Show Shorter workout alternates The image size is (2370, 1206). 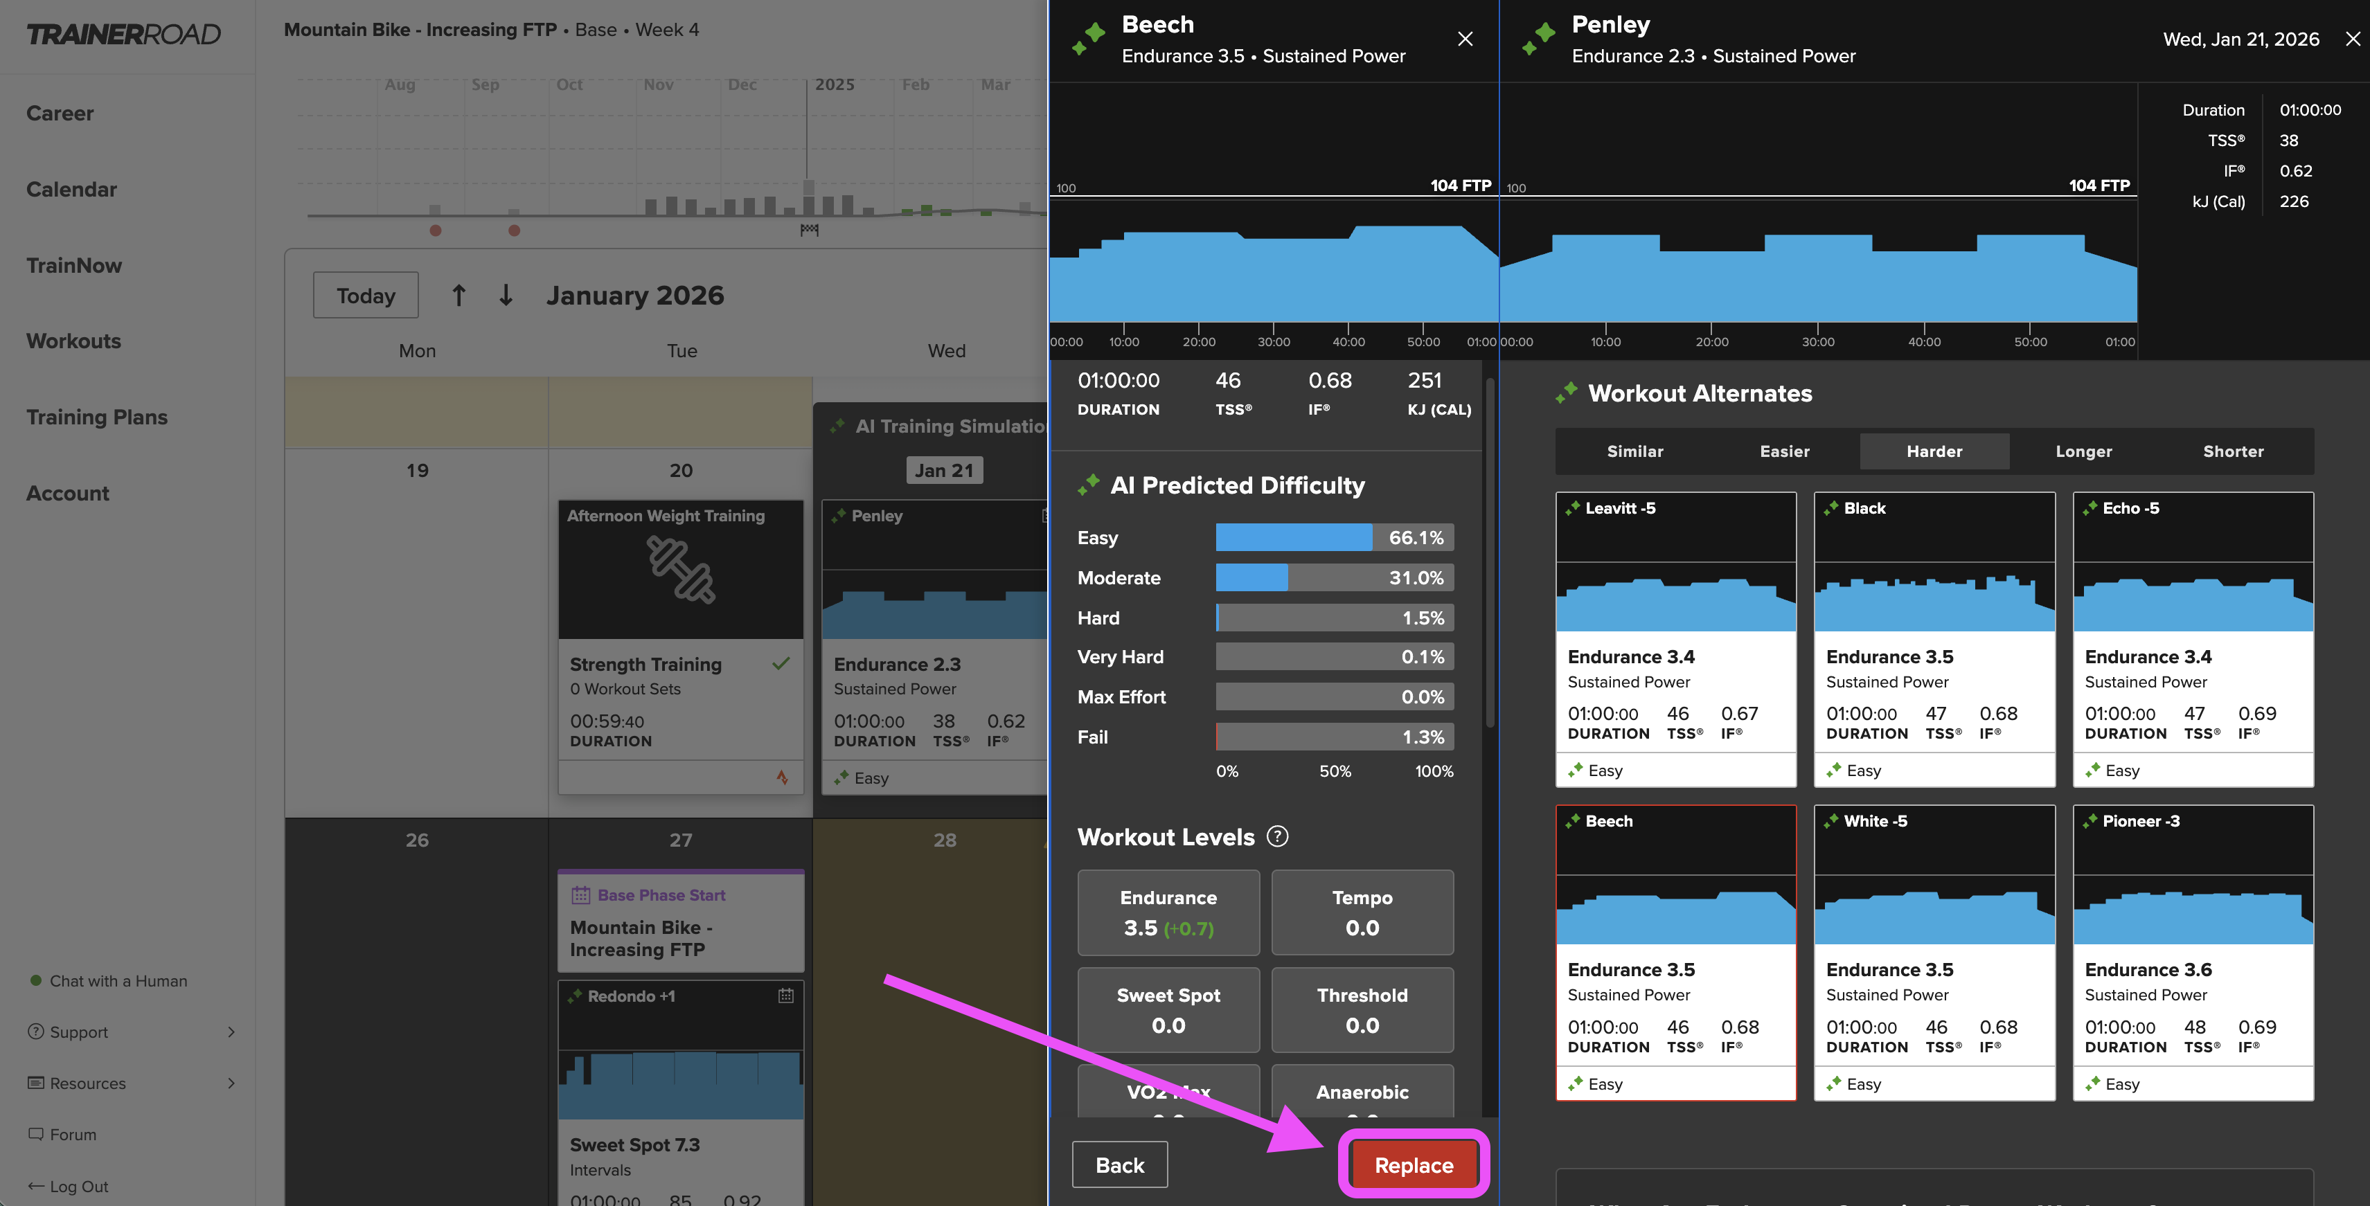(x=2233, y=451)
